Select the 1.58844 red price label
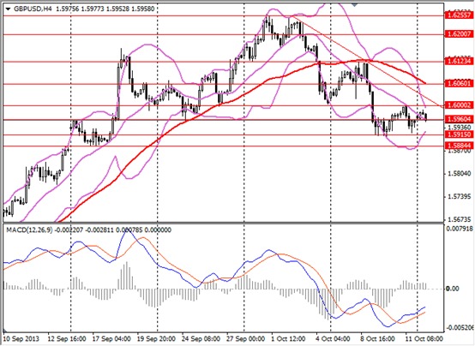 pos(460,146)
